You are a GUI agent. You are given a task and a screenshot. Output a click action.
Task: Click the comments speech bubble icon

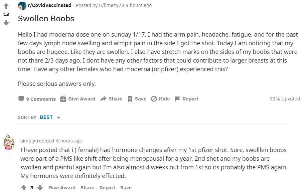[x=21, y=99]
